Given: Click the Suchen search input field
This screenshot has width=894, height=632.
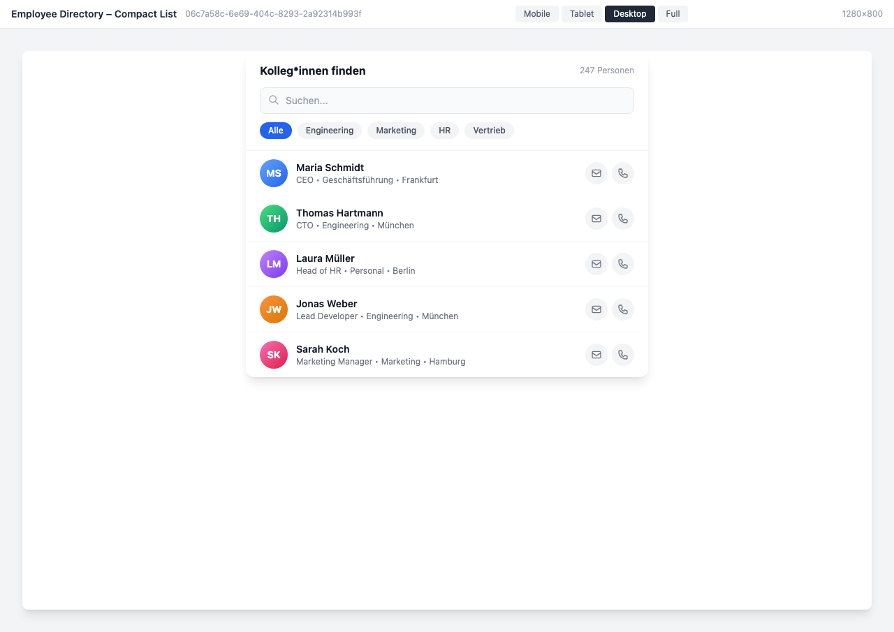Looking at the screenshot, I should click(x=447, y=101).
